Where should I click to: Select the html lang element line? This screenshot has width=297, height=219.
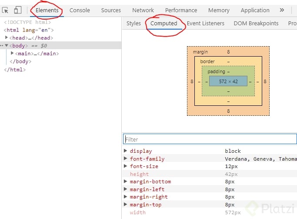point(29,30)
